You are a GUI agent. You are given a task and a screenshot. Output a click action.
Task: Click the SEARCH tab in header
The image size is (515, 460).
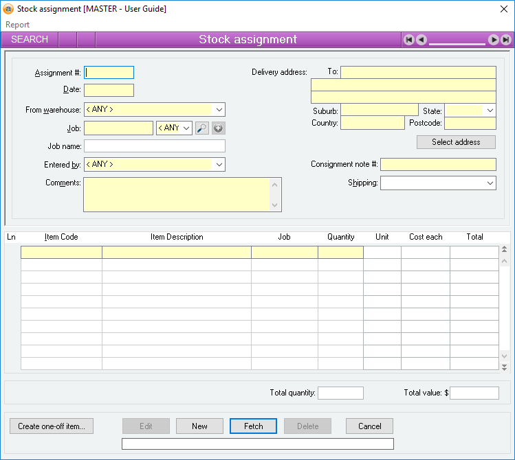[x=30, y=40]
